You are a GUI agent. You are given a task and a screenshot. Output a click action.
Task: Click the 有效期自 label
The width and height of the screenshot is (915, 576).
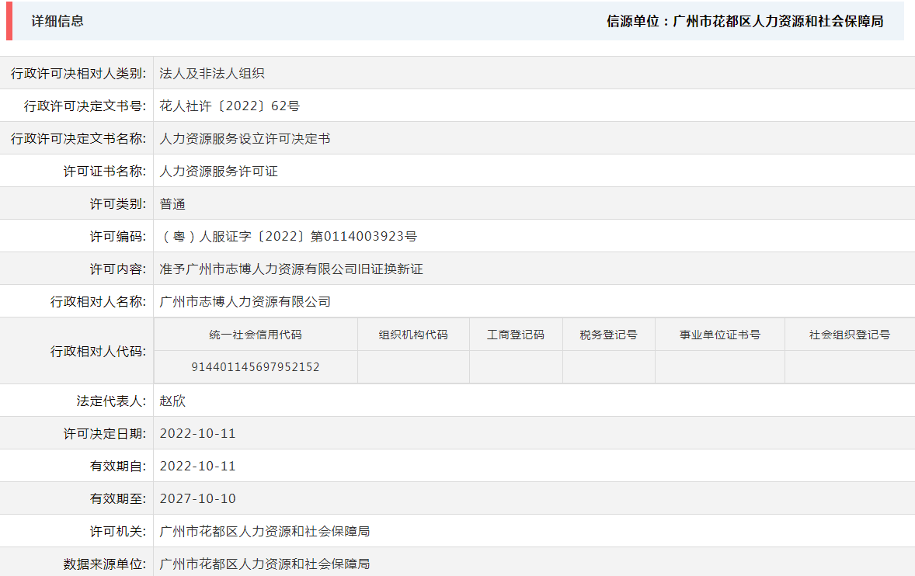coord(117,467)
